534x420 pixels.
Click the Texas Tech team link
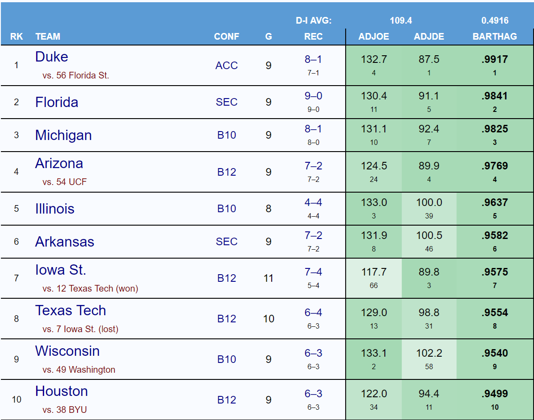click(x=70, y=310)
